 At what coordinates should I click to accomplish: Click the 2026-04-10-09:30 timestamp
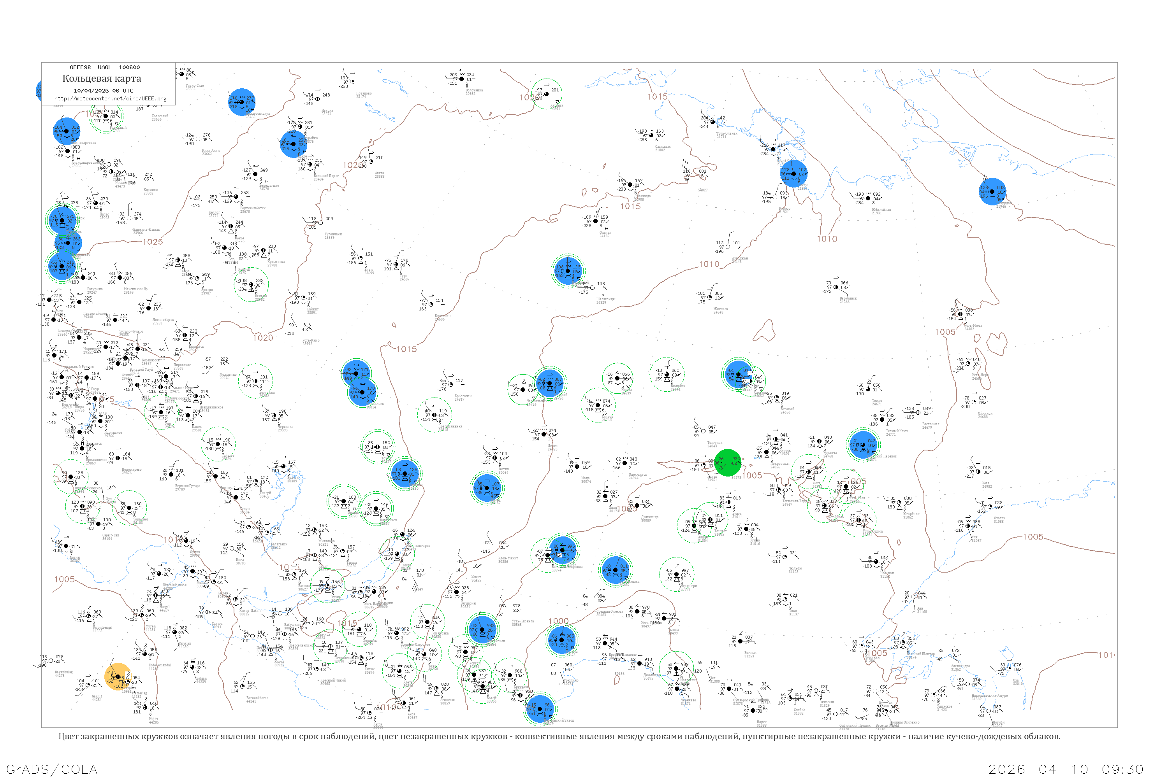click(x=1066, y=769)
